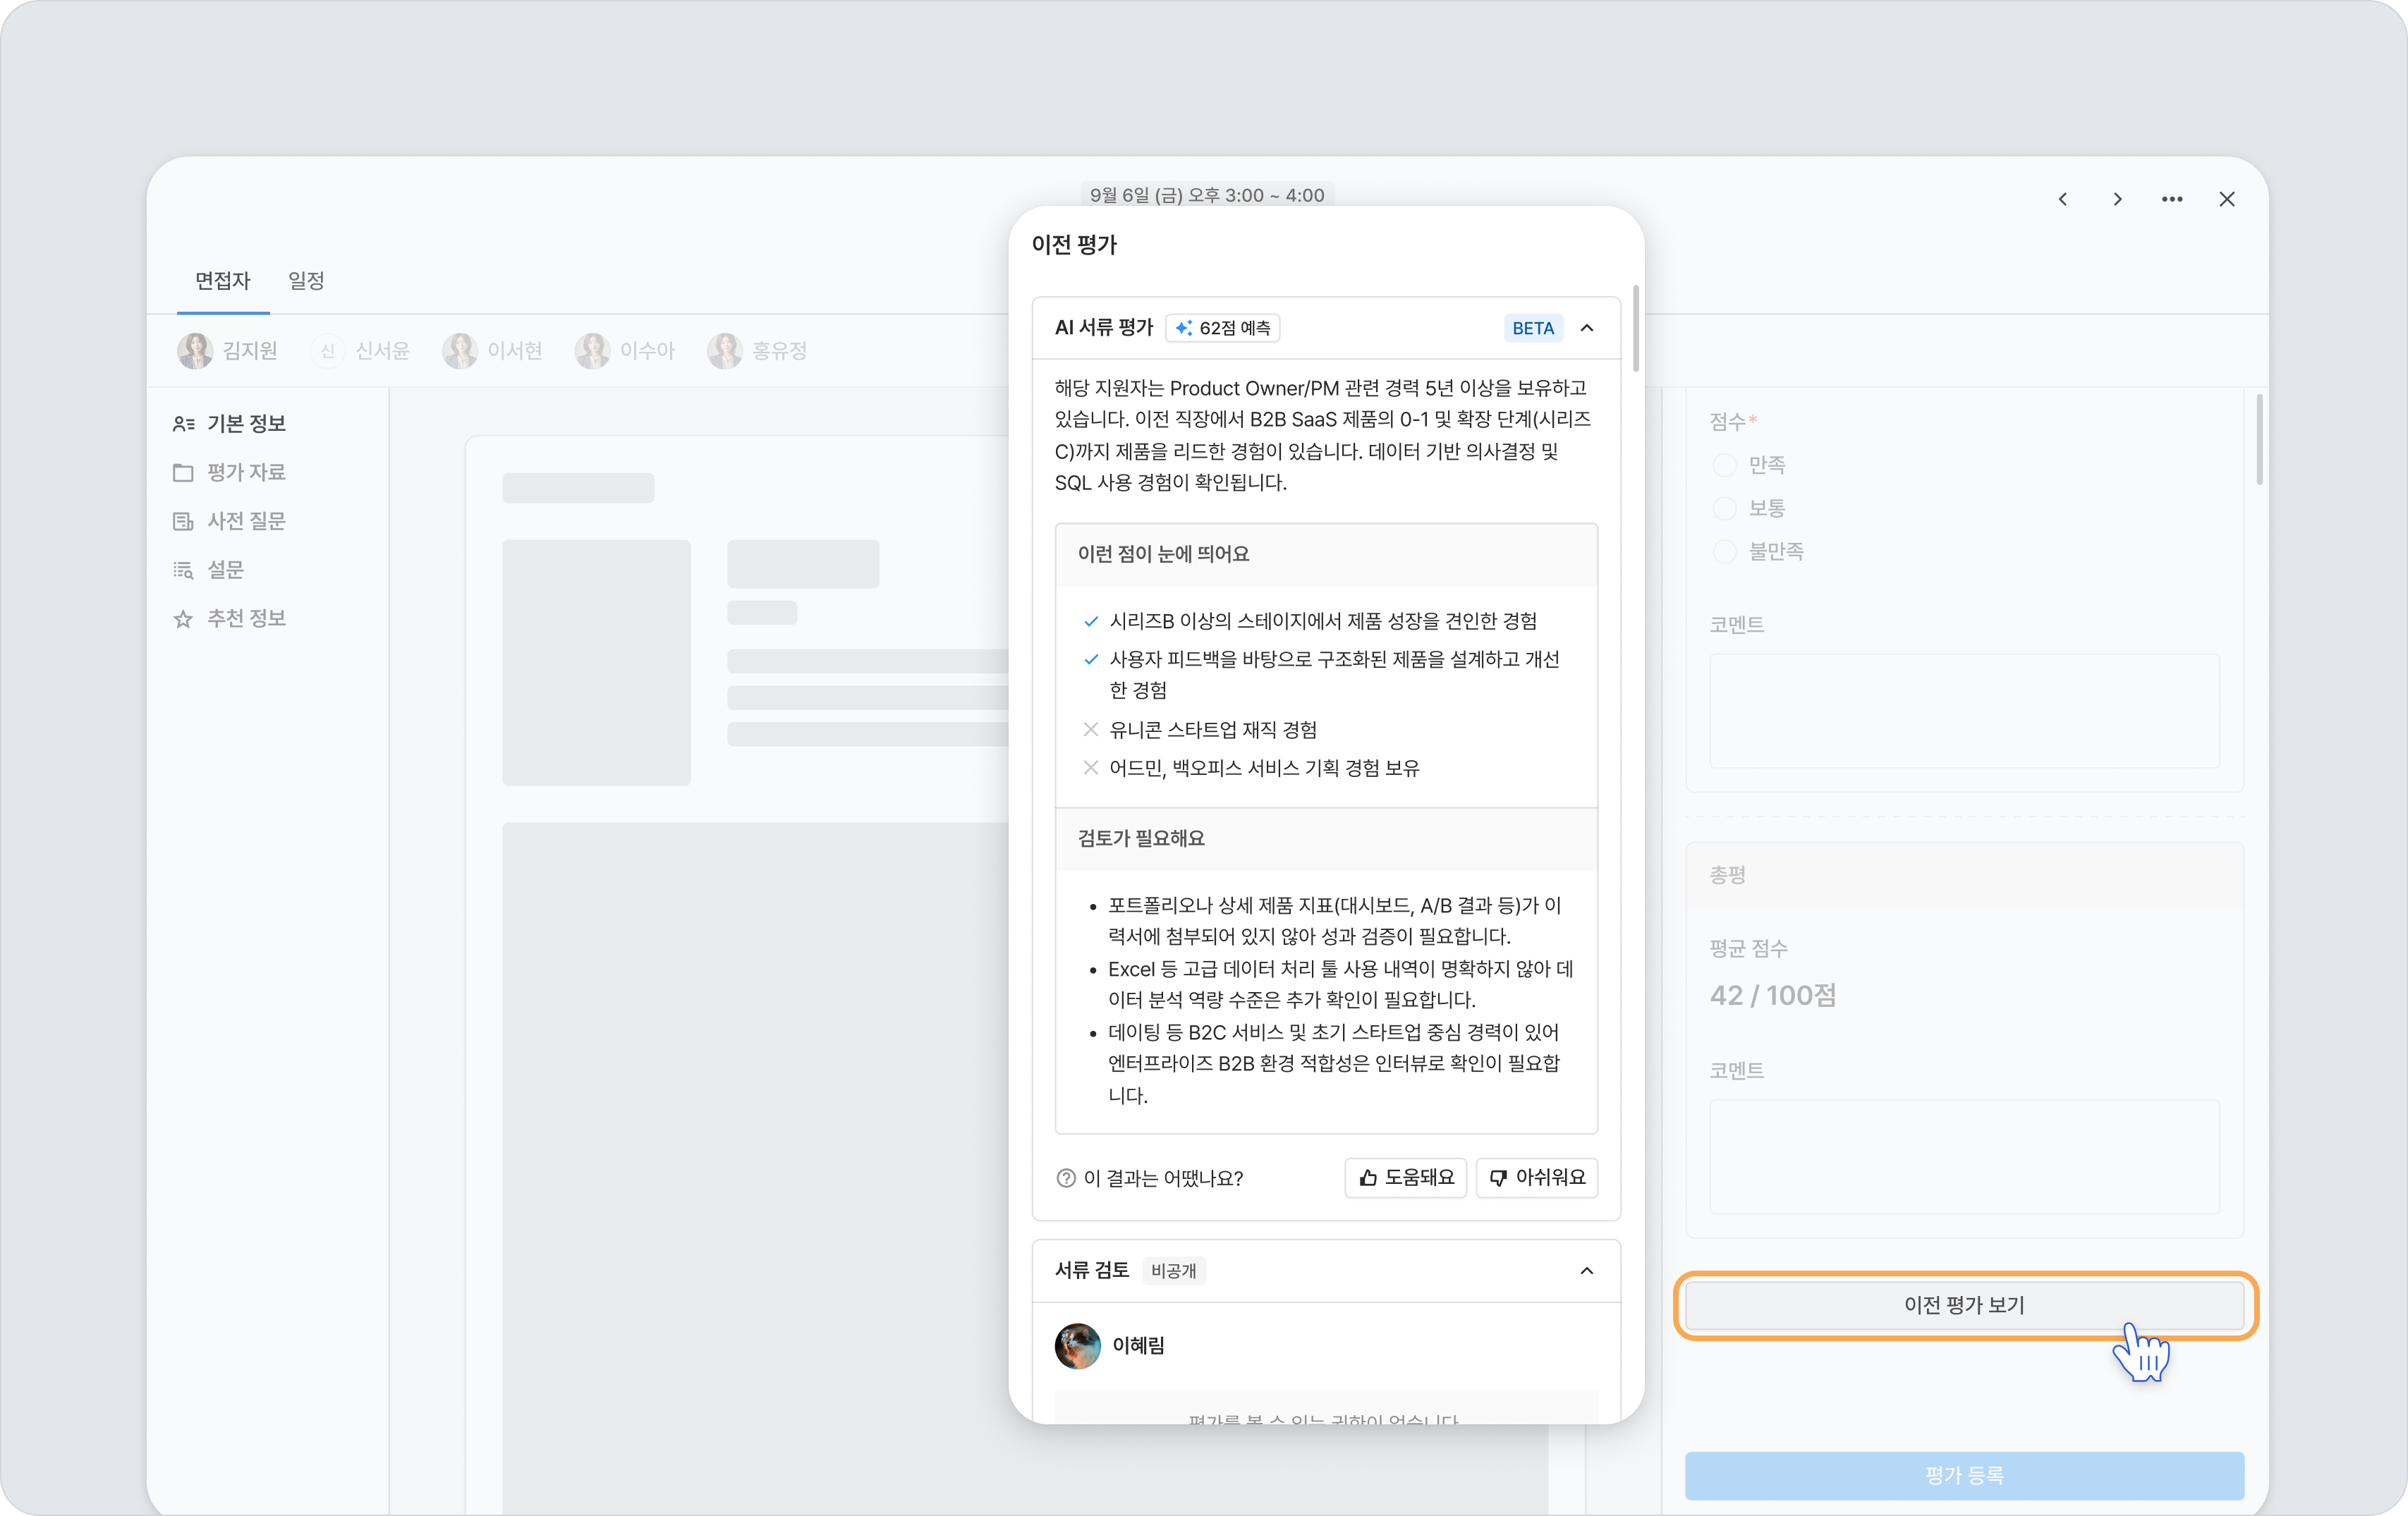
Task: Open 설문 section in sidebar
Action: point(209,570)
